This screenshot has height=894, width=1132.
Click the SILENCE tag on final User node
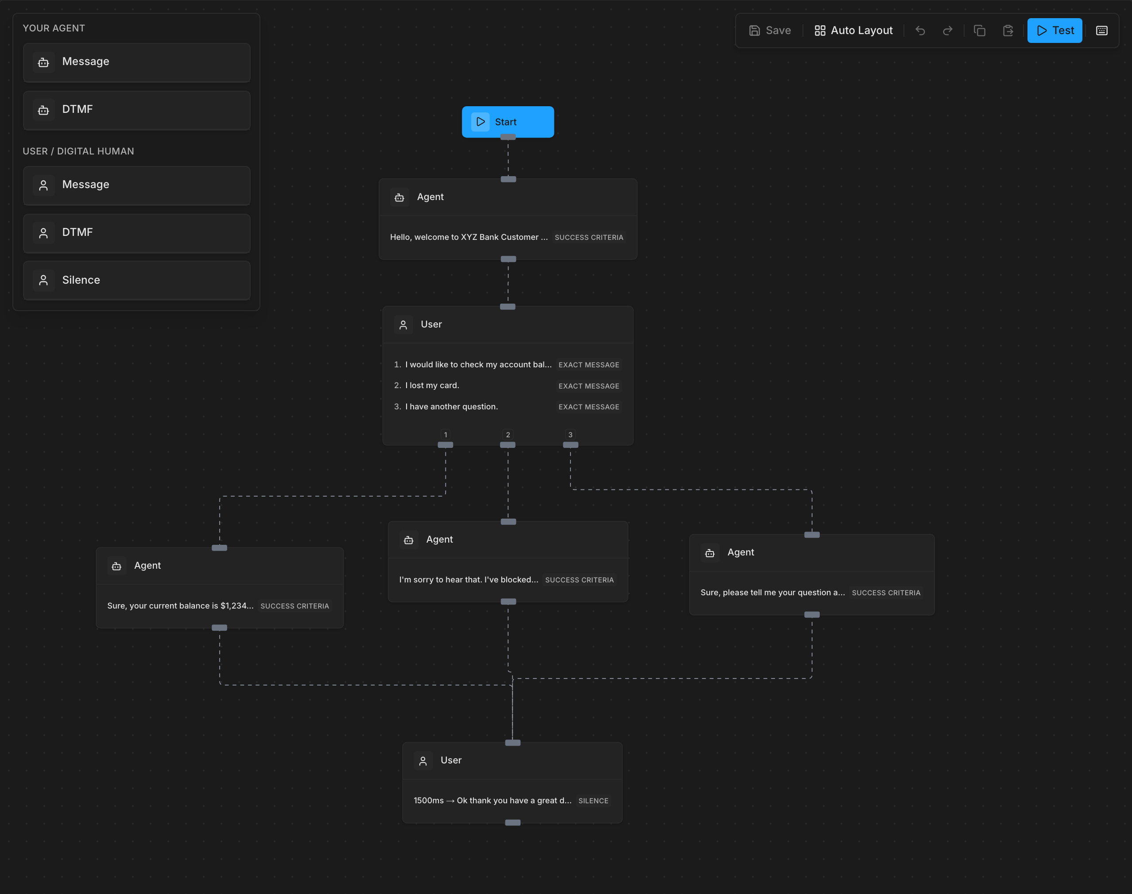coord(593,800)
